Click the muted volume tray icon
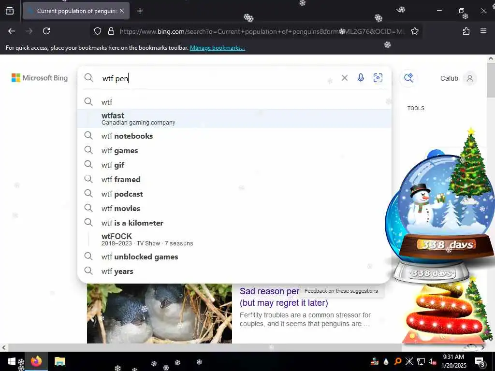Screen dimensions: 495x371 (x=432, y=361)
